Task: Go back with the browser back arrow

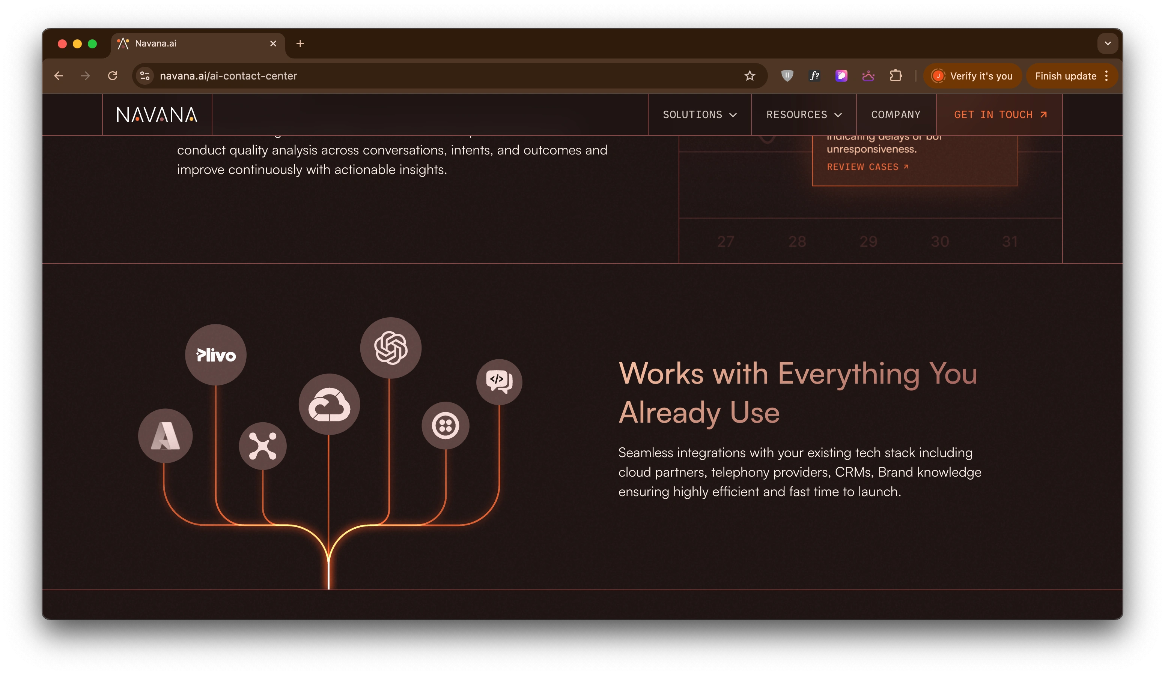Action: [59, 76]
